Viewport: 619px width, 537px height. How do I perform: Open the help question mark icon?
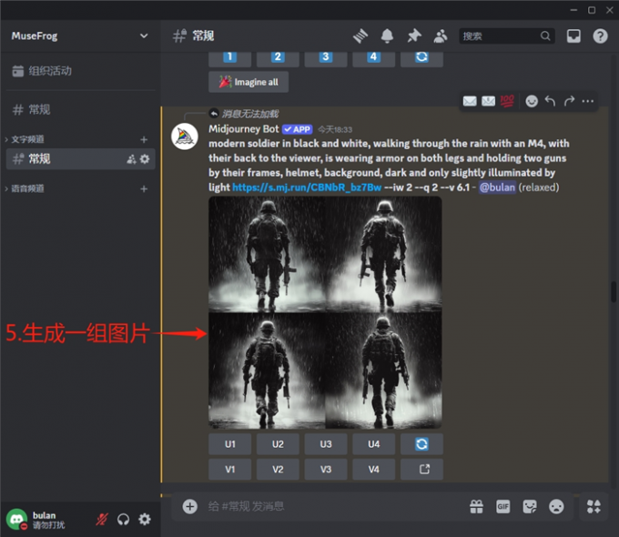(x=600, y=35)
